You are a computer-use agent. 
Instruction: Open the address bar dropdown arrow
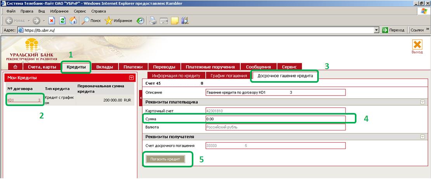(376, 30)
